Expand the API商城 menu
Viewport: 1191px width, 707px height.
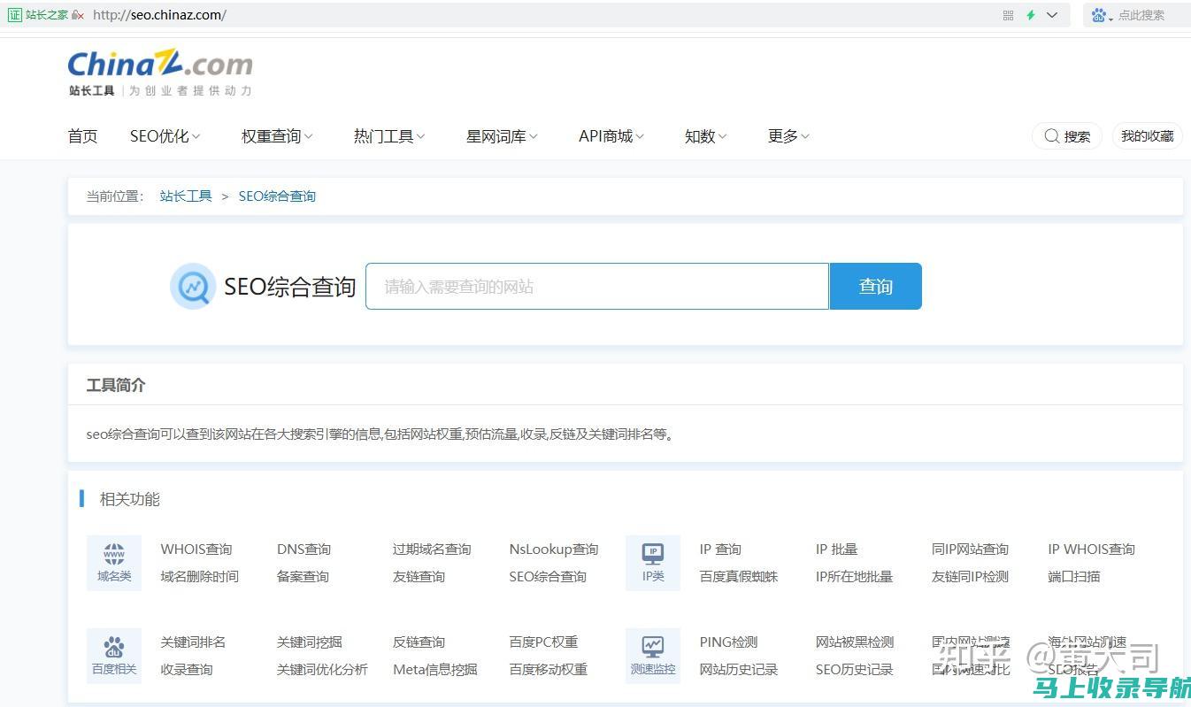611,136
